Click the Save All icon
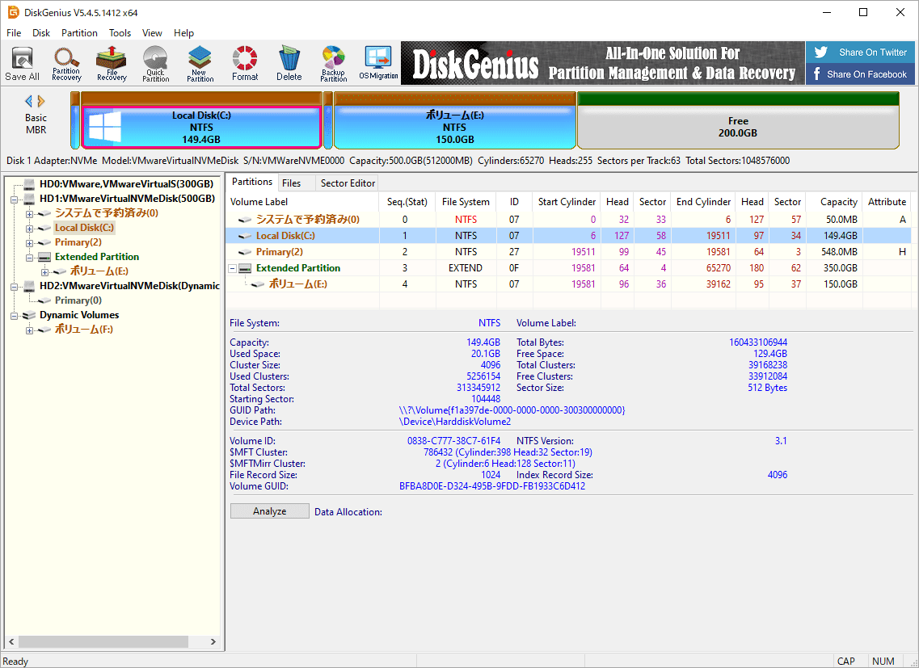The image size is (919, 668). click(x=22, y=62)
